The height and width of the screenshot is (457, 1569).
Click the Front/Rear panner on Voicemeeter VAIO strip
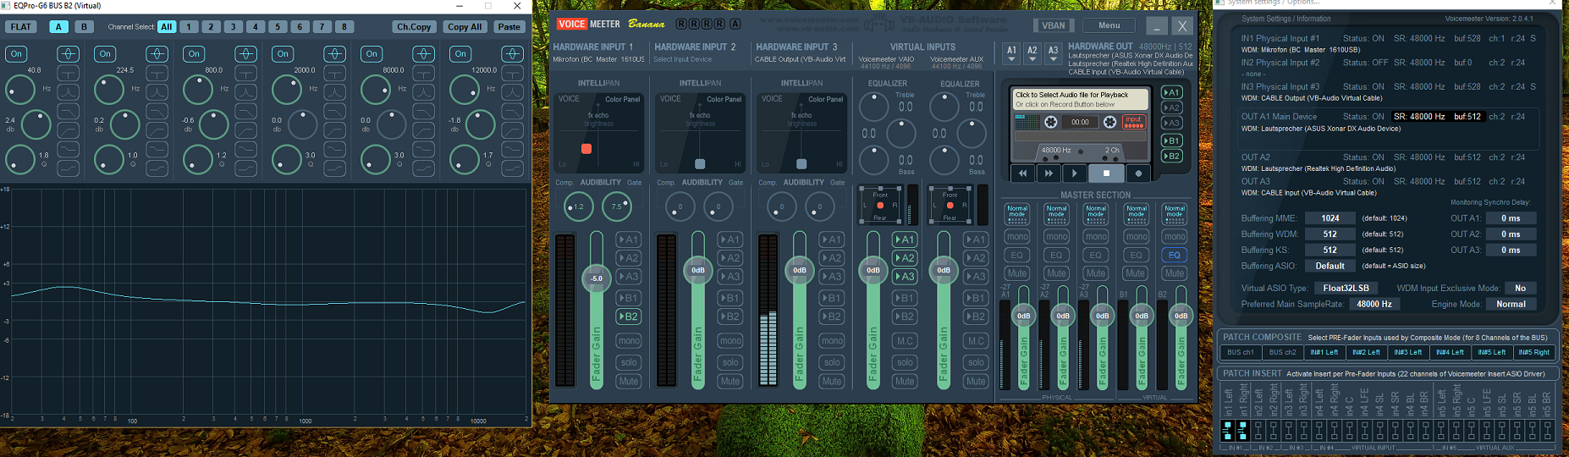880,206
